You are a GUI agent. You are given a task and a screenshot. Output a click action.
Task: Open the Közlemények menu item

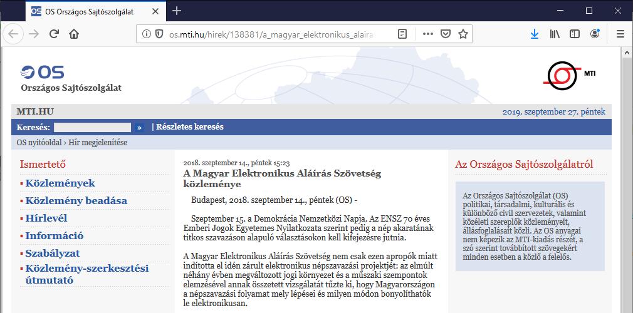[x=60, y=183]
